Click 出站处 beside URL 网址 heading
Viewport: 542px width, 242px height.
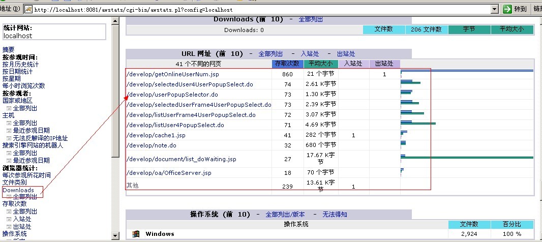[x=346, y=54]
